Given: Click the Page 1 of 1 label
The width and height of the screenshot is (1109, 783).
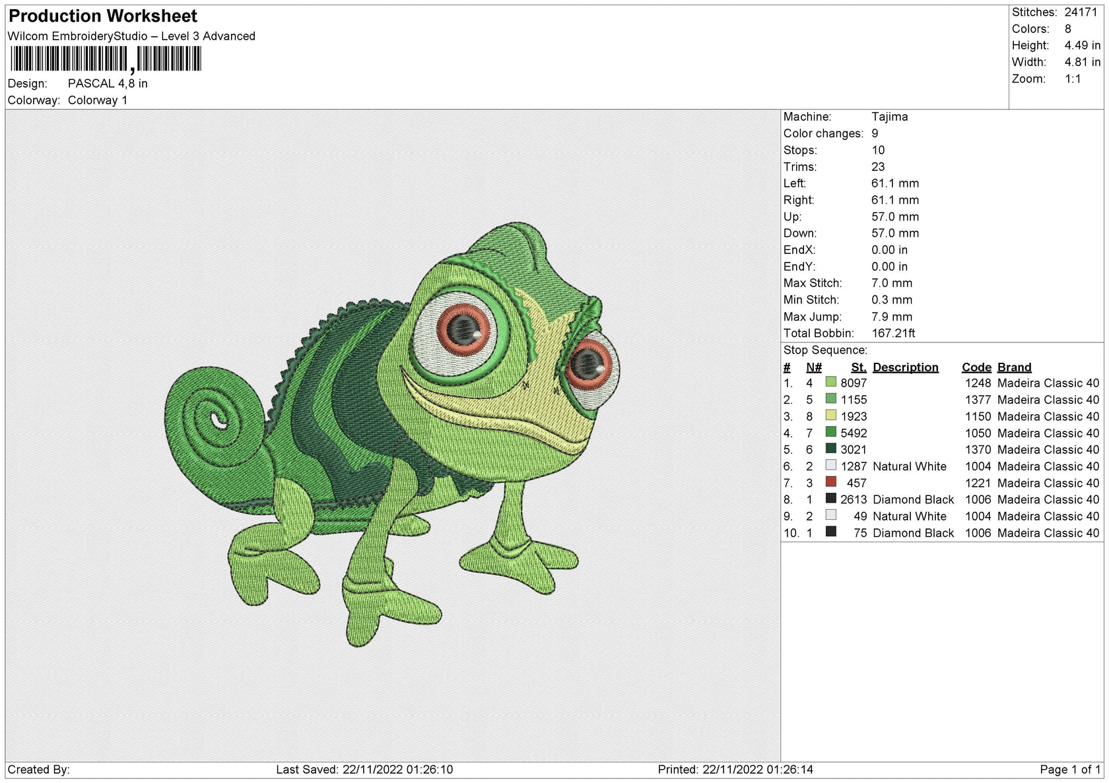Looking at the screenshot, I should [x=1069, y=769].
